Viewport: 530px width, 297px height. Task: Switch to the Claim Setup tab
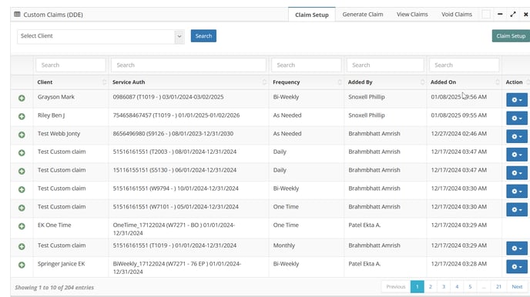[312, 15]
